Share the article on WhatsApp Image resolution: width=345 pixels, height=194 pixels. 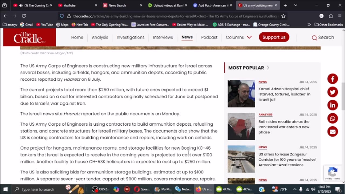(333, 118)
